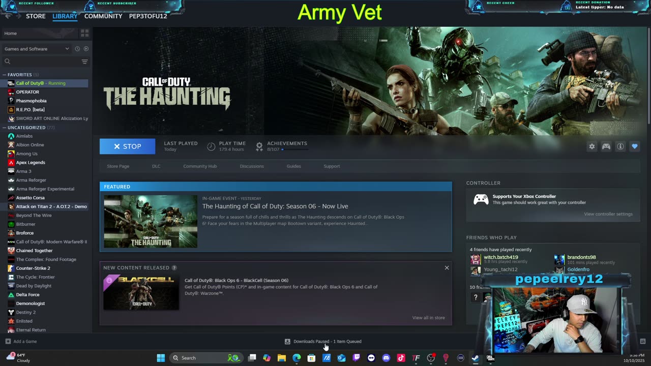Open the Guides tab
The width and height of the screenshot is (651, 366).
pos(293,166)
